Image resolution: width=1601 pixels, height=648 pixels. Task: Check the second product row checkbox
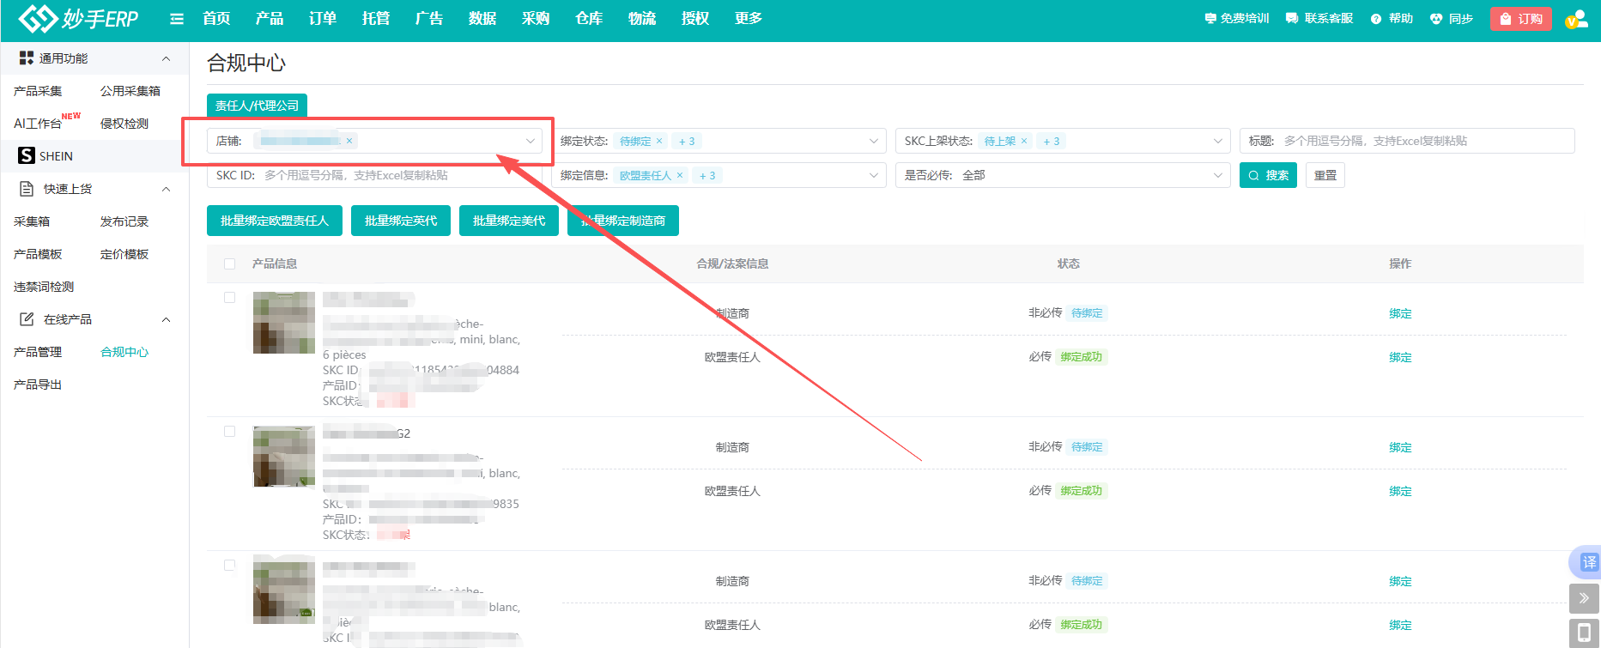pyautogui.click(x=229, y=431)
